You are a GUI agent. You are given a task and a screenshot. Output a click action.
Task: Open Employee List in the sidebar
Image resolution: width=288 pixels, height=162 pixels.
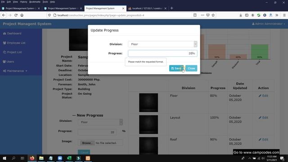[14, 43]
